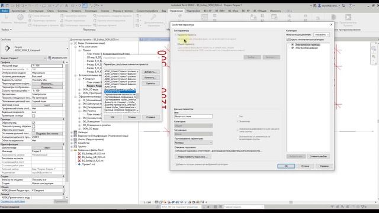379x213 pixels.
Task: Click the zoom icon on the navigation bar
Action: (x=374, y=57)
